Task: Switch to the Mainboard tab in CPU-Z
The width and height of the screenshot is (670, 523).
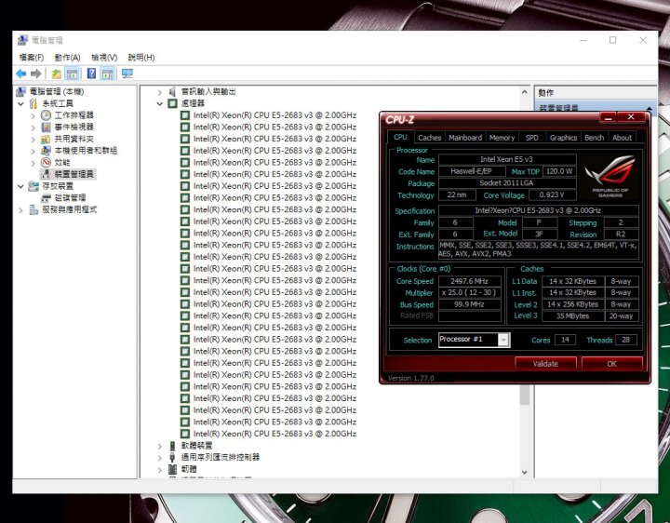Action: pyautogui.click(x=465, y=138)
